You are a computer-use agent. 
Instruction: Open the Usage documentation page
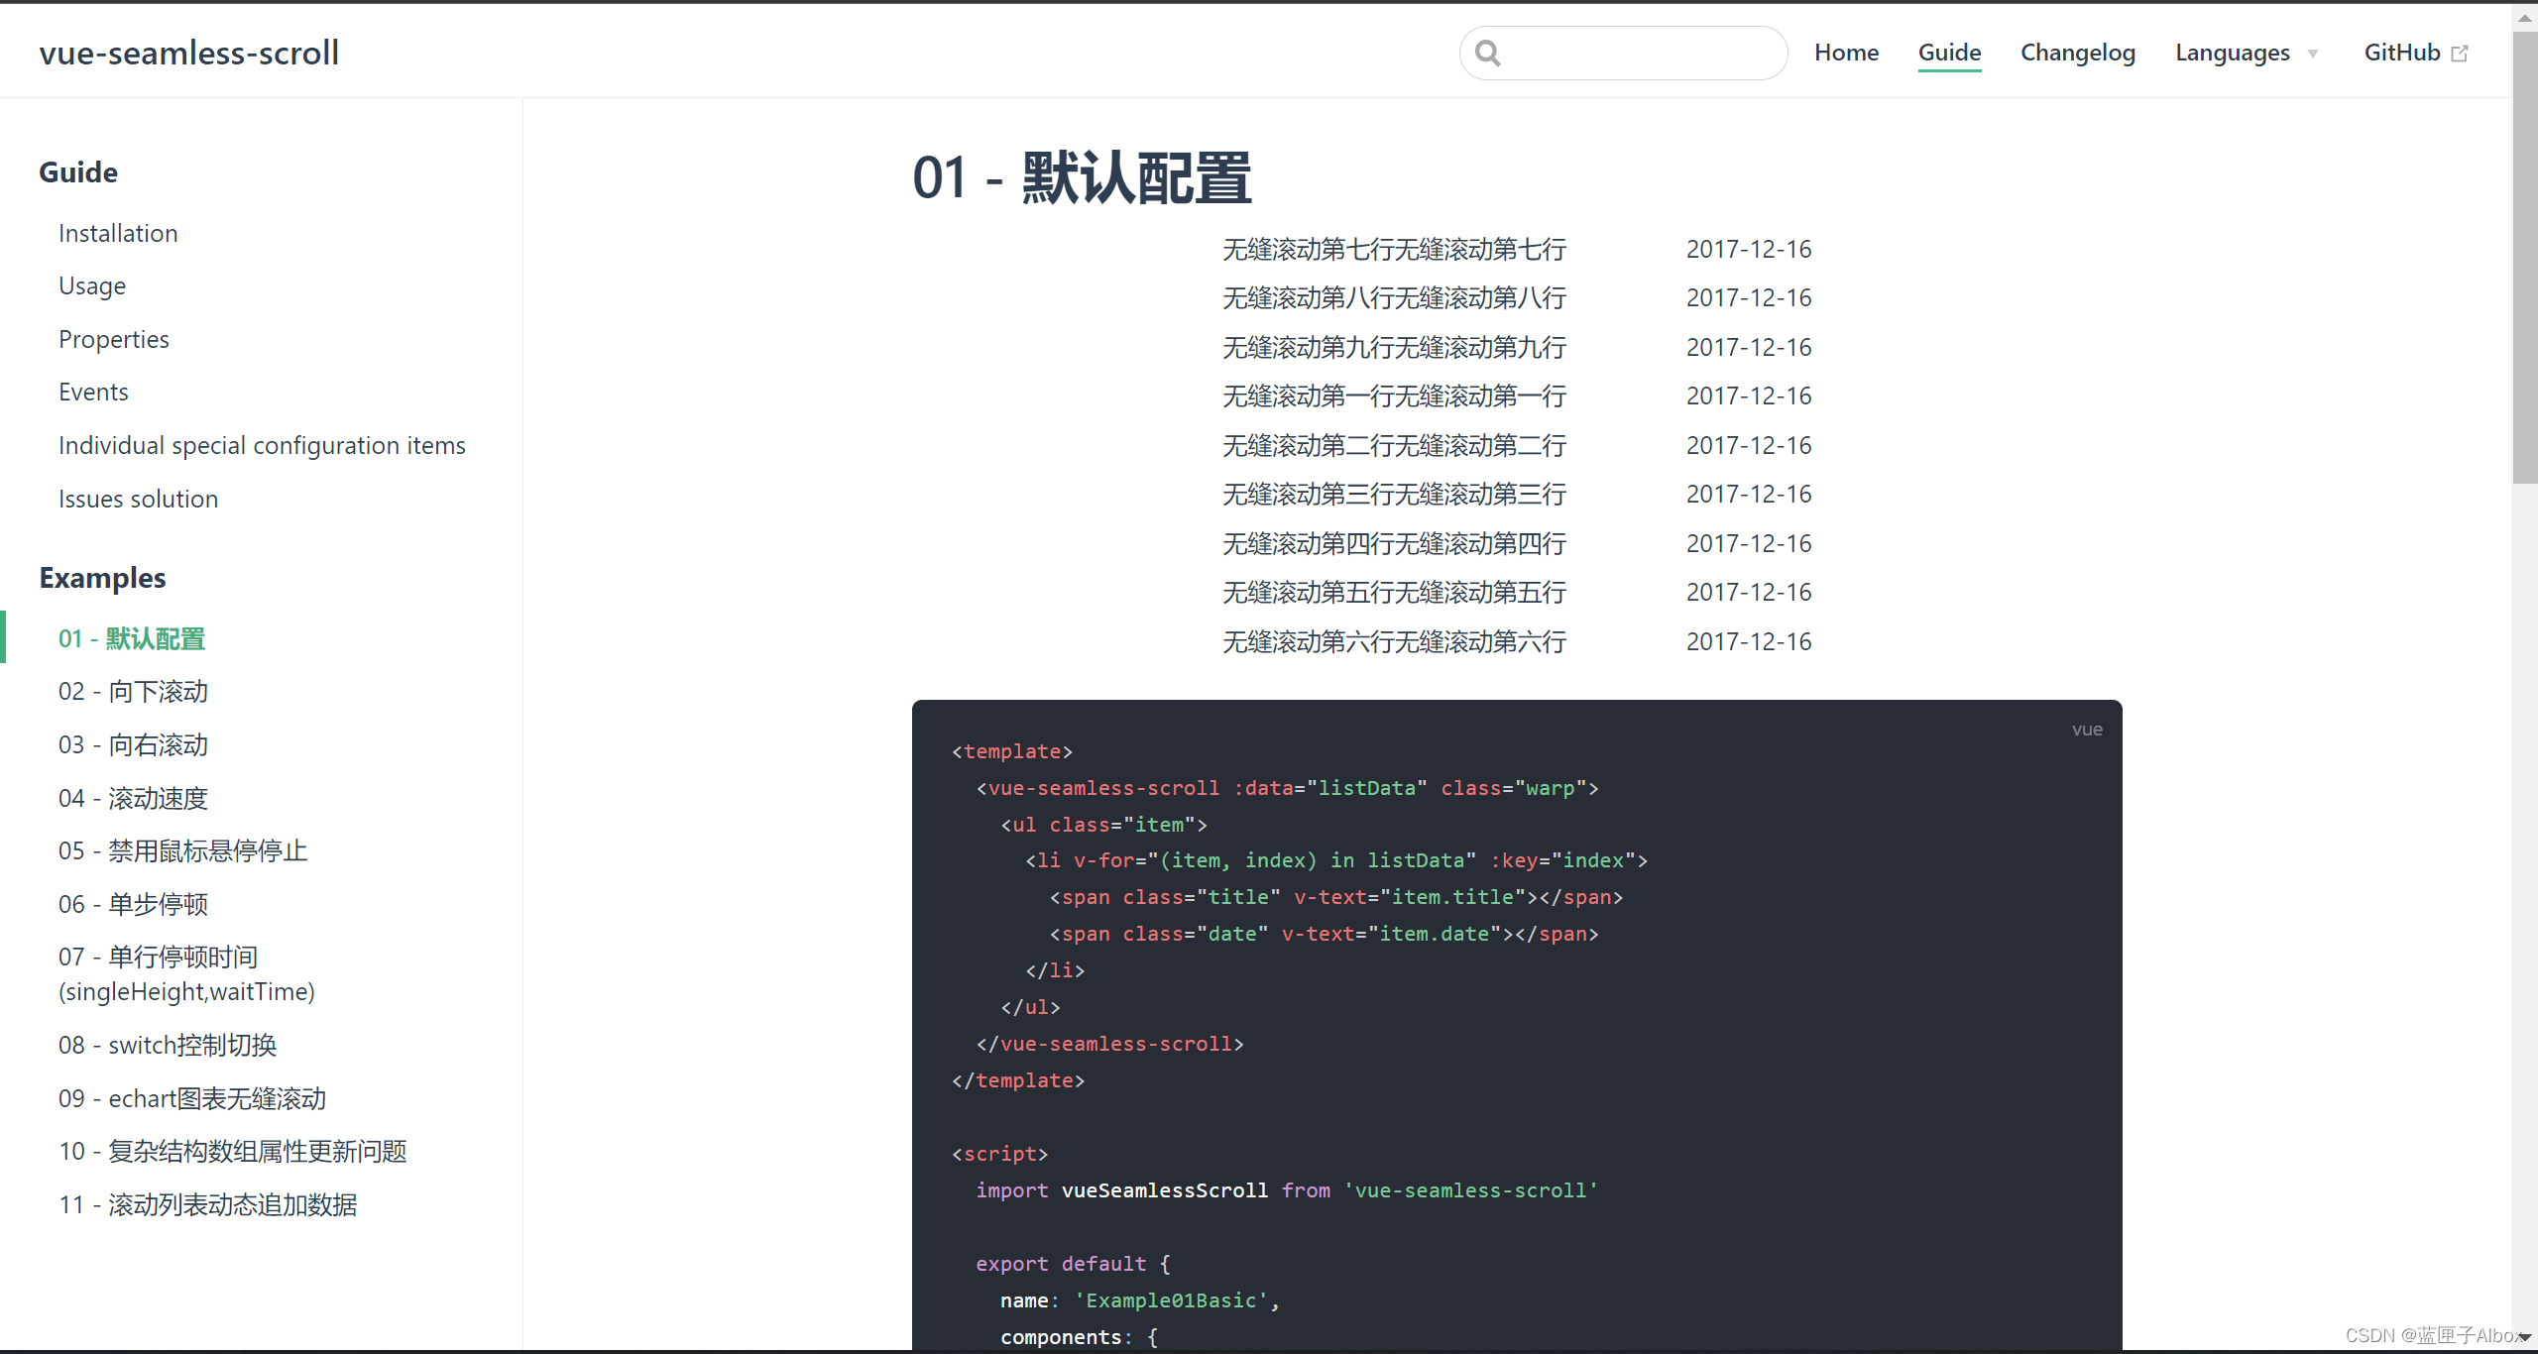point(91,285)
